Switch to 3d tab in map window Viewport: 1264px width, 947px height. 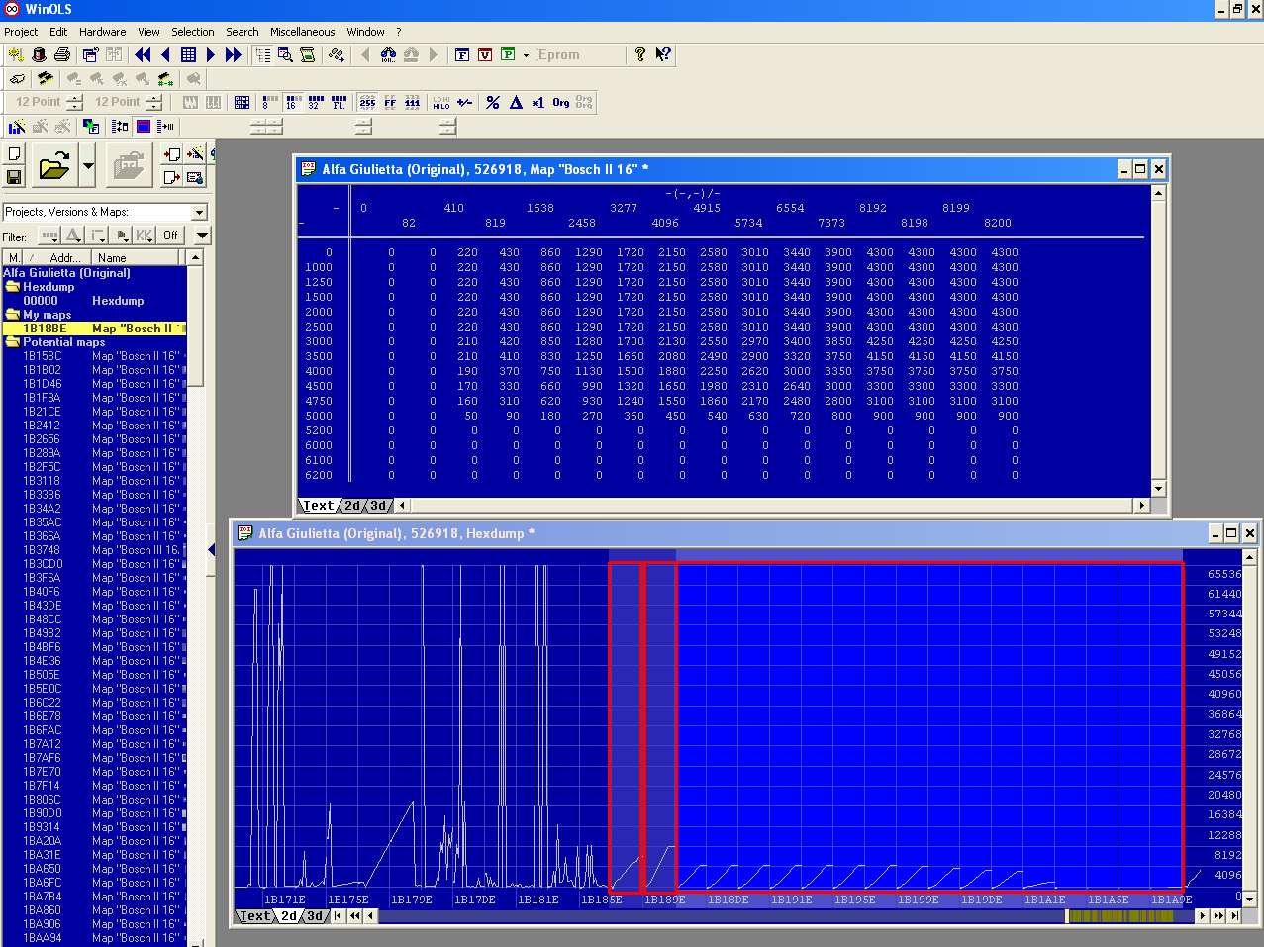(379, 506)
